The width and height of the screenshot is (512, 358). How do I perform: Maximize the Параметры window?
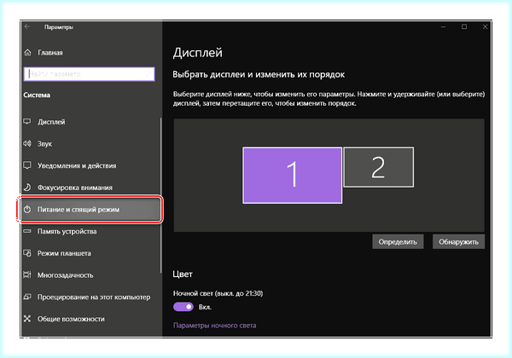tap(464, 26)
